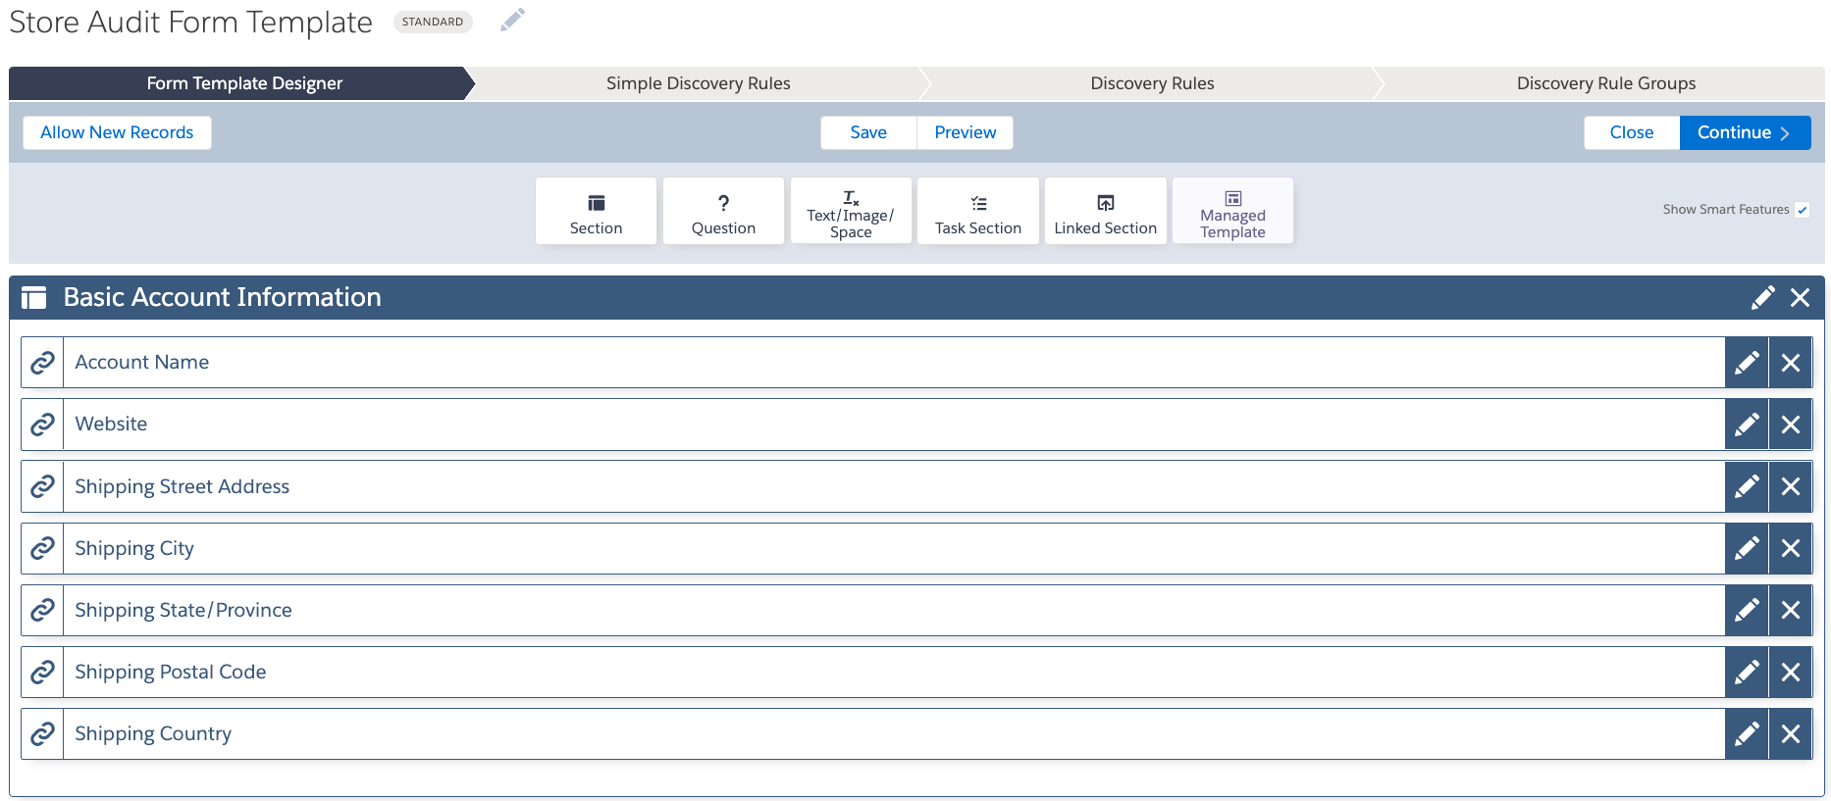The image size is (1831, 801).
Task: Remove the Basic Account Information section
Action: click(1800, 297)
